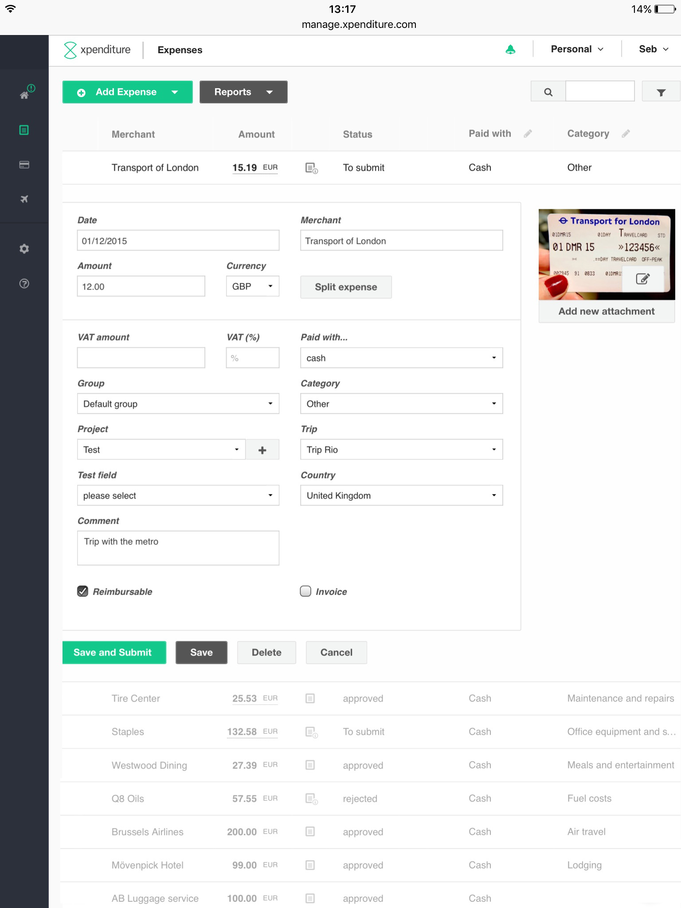
Task: Open settings gear in sidebar
Action: pos(24,249)
